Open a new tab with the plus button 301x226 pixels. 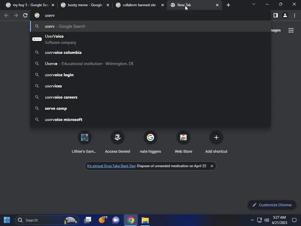click(x=228, y=5)
